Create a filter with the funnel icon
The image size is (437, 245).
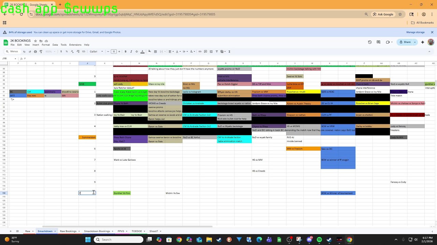(216, 52)
